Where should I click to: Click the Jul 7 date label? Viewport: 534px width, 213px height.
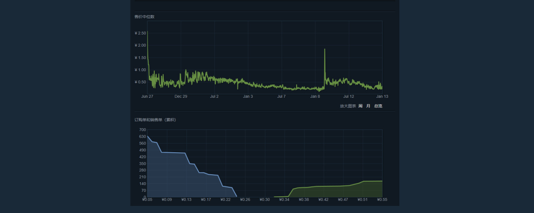tap(282, 96)
